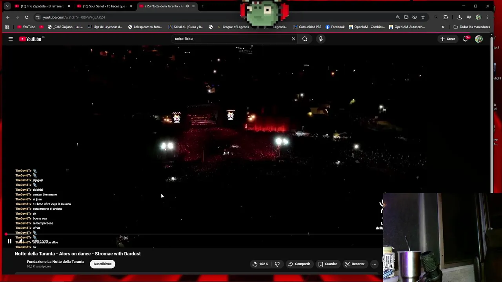Image resolution: width=502 pixels, height=282 pixels.
Task: Clear the search box text
Action: (293, 39)
